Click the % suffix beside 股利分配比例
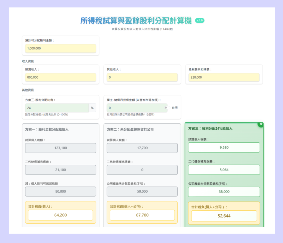 [92, 108]
